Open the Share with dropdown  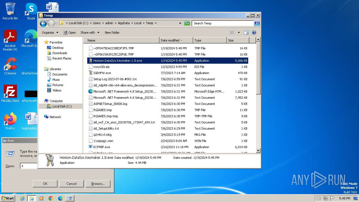click(89, 33)
